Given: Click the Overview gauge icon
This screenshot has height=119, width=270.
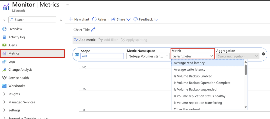Looking at the screenshot, I should (x=5, y=29).
